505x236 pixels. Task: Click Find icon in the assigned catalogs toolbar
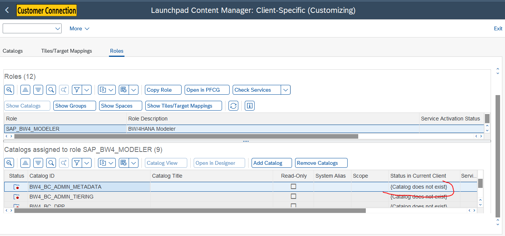[x=51, y=163]
